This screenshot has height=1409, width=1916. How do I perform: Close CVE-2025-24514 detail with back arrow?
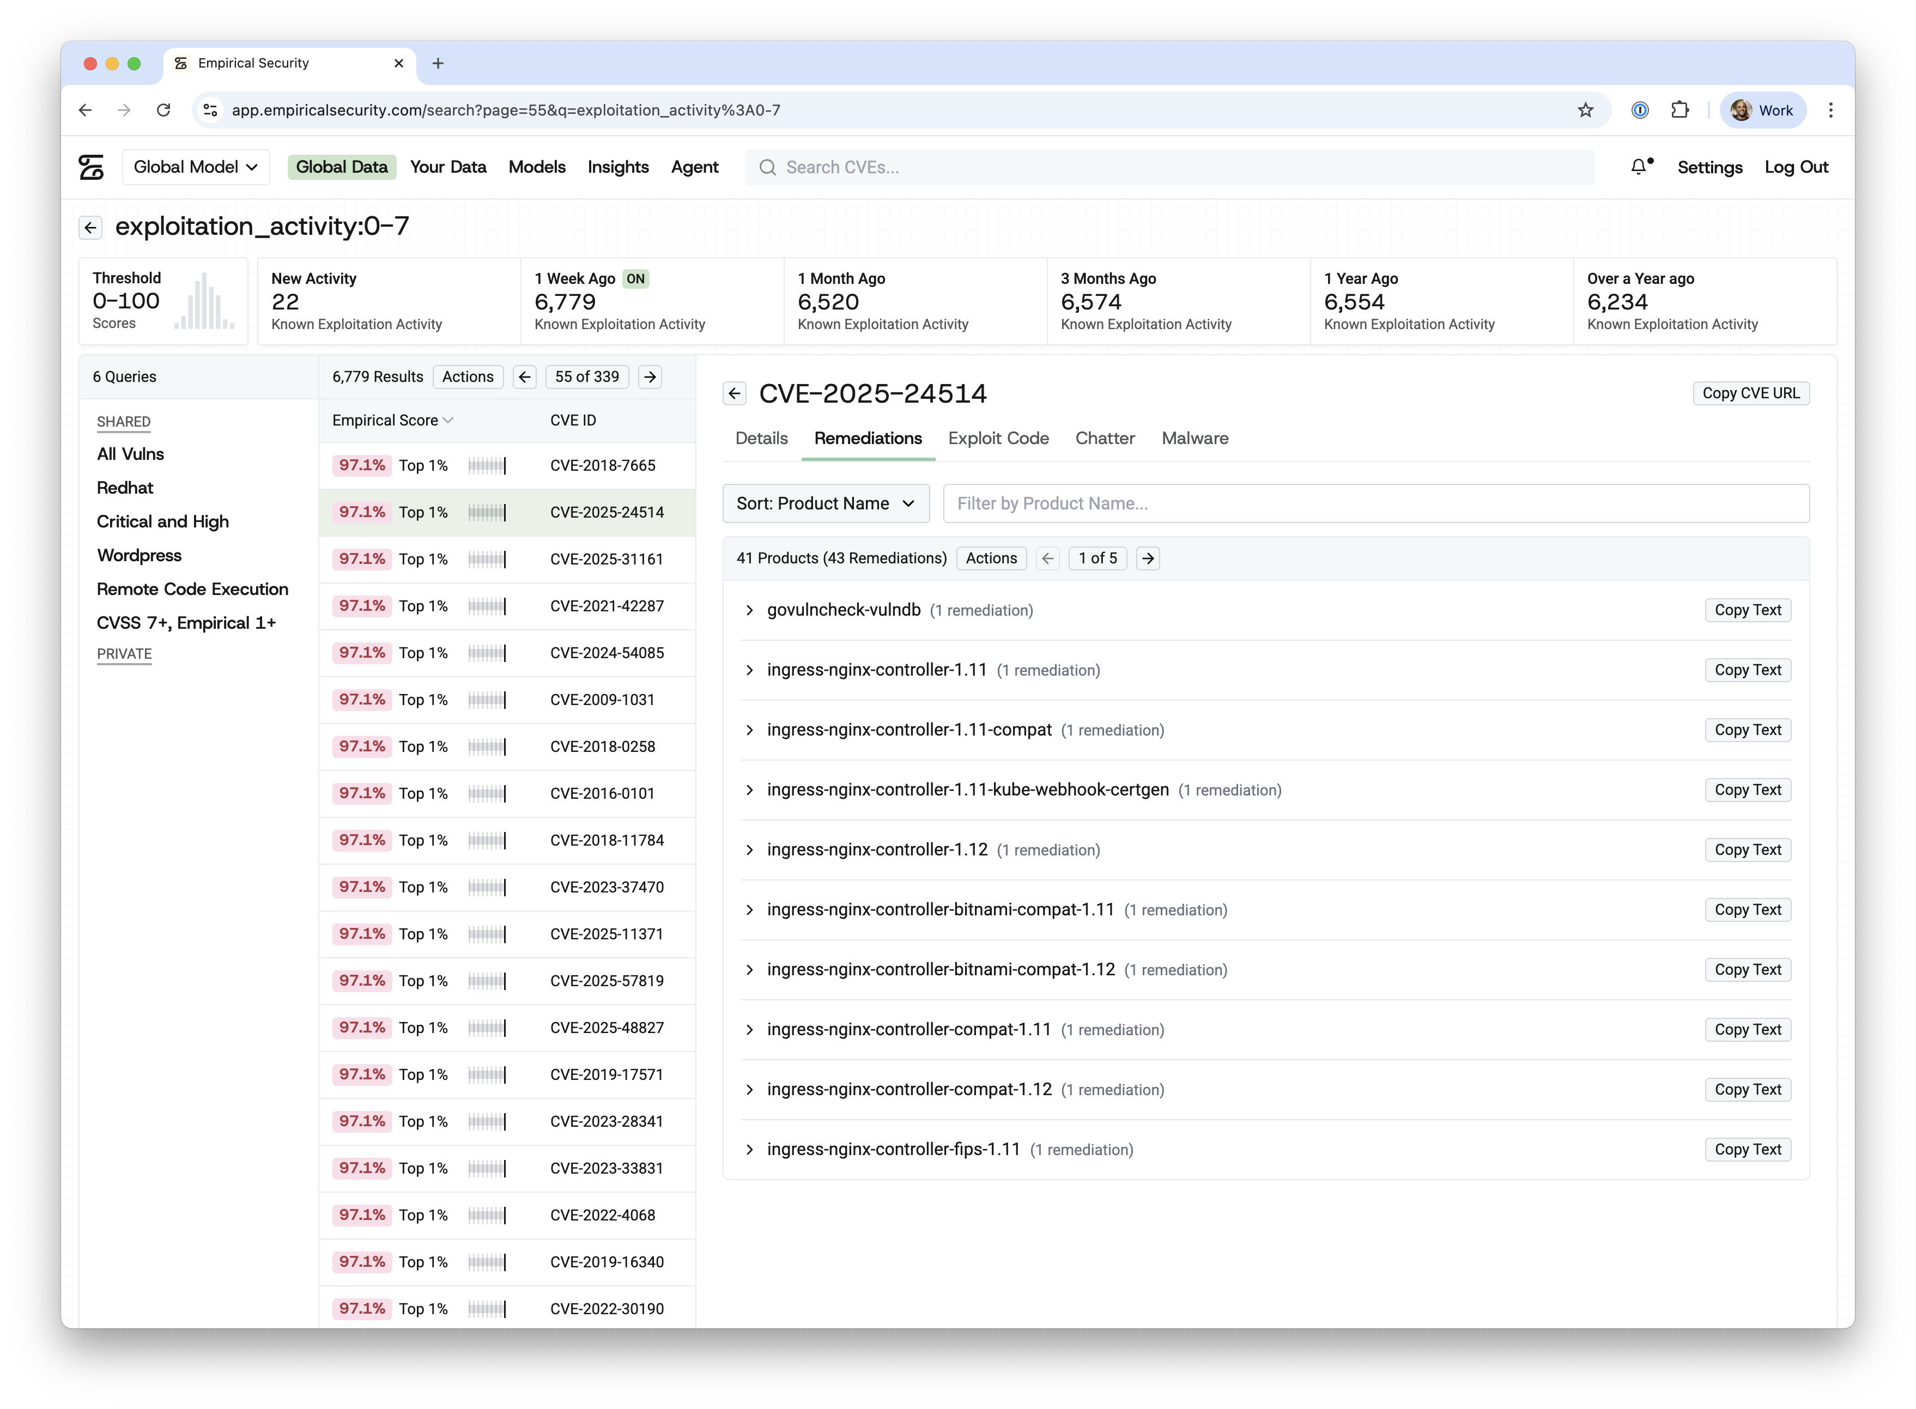735,394
